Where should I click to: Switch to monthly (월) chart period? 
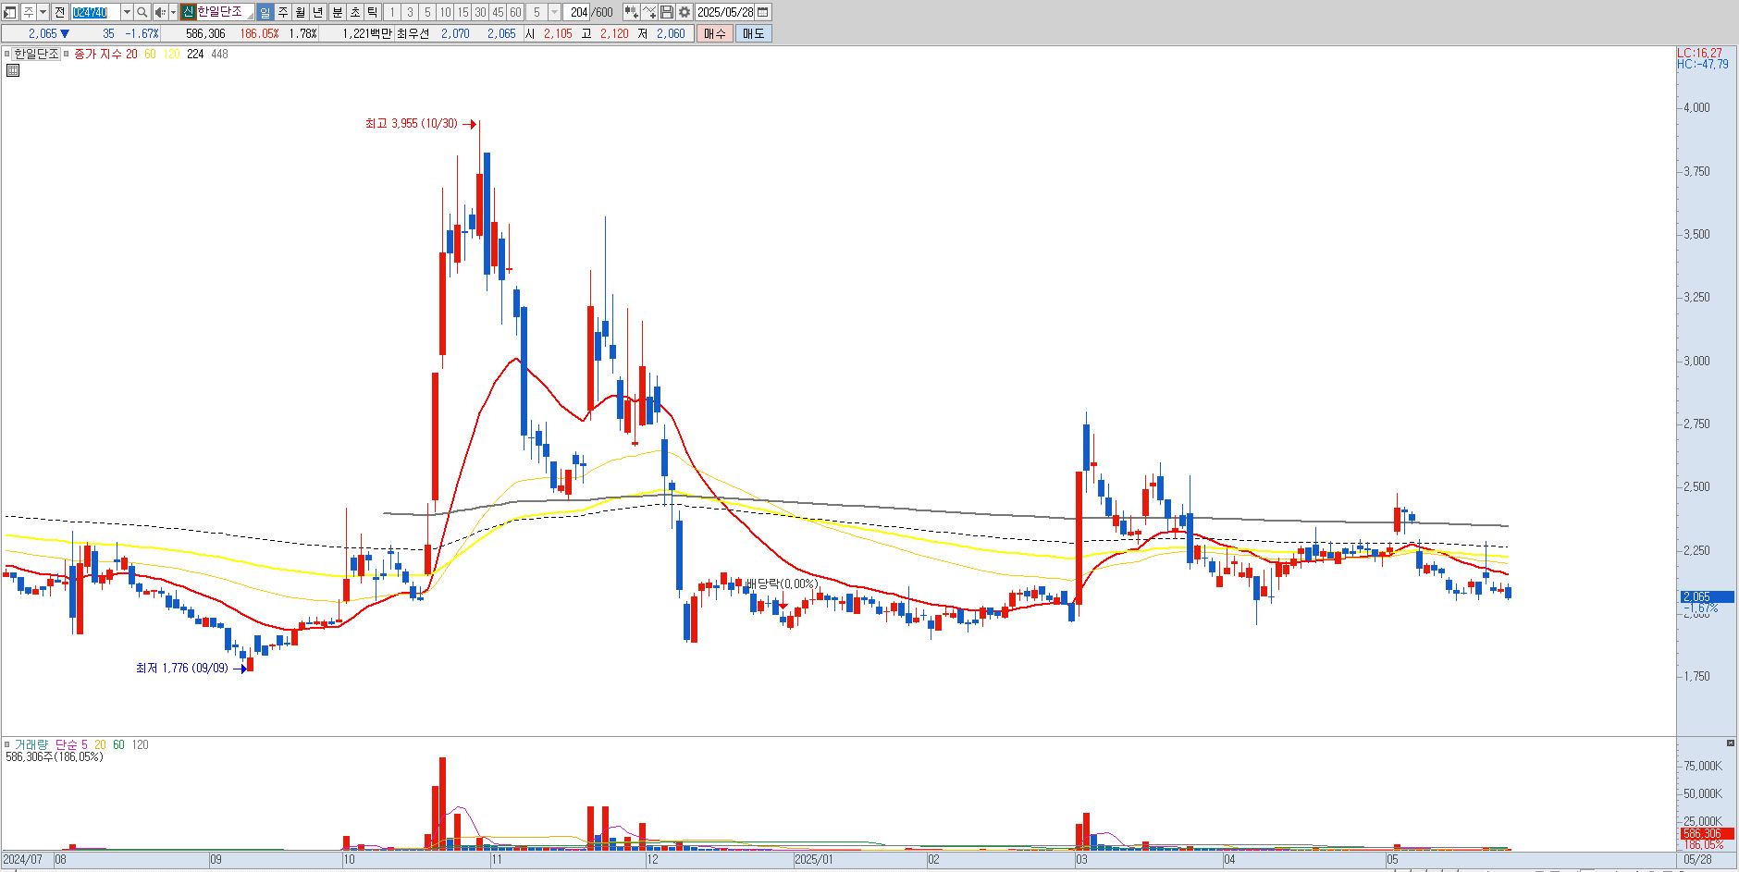301,12
